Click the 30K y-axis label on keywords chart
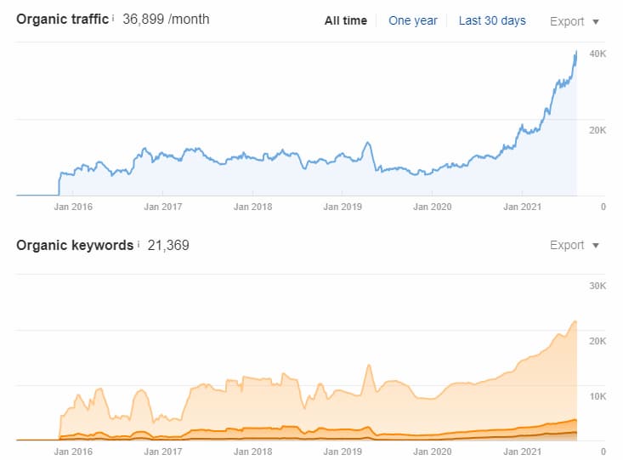Image resolution: width=623 pixels, height=460 pixels. click(x=598, y=286)
